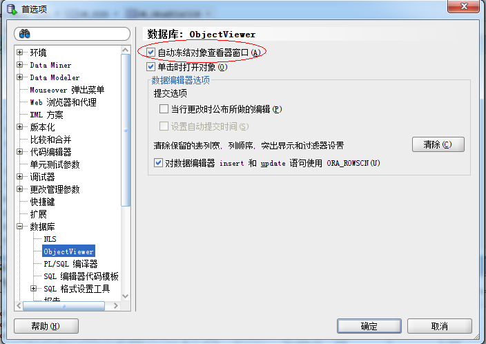Confirm with the 确定 button

[x=369, y=326]
